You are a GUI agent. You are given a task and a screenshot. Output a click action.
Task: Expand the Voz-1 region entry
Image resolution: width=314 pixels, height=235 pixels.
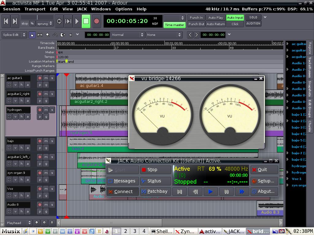288,179
